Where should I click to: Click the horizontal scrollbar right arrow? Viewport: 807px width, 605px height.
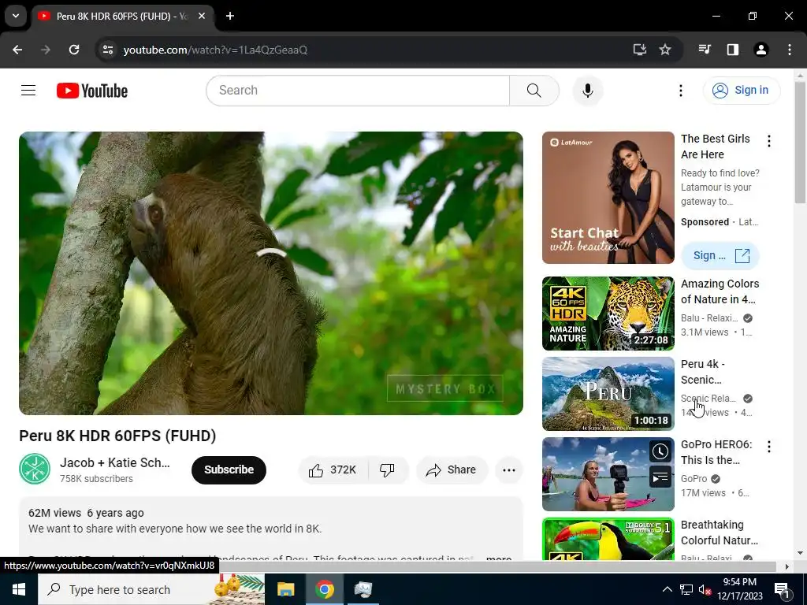[787, 567]
